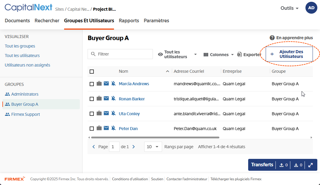Open the Rapports tab

129,20
